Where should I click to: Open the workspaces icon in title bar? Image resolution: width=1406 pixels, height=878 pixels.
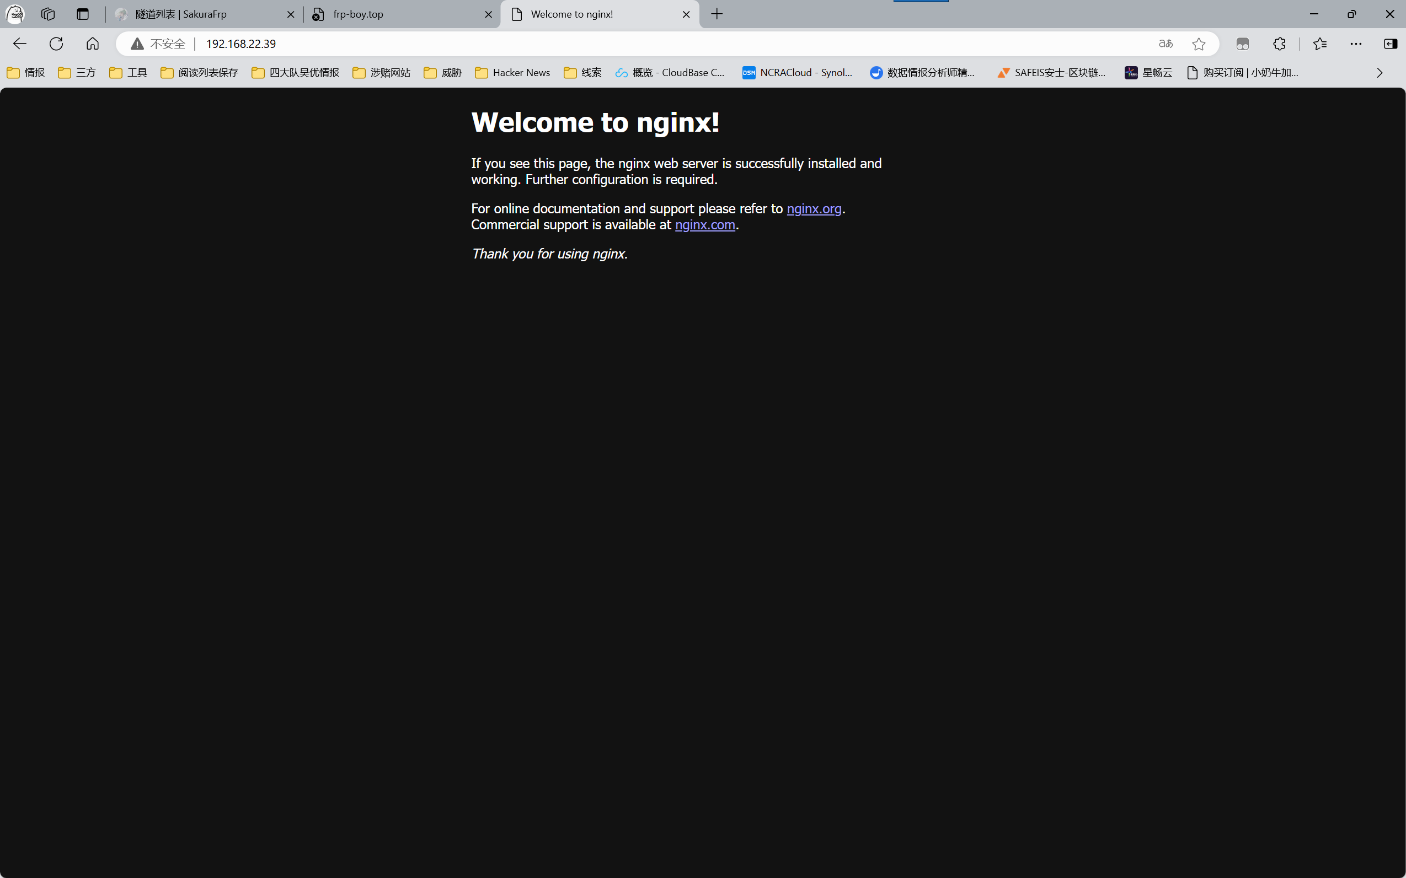[48, 14]
